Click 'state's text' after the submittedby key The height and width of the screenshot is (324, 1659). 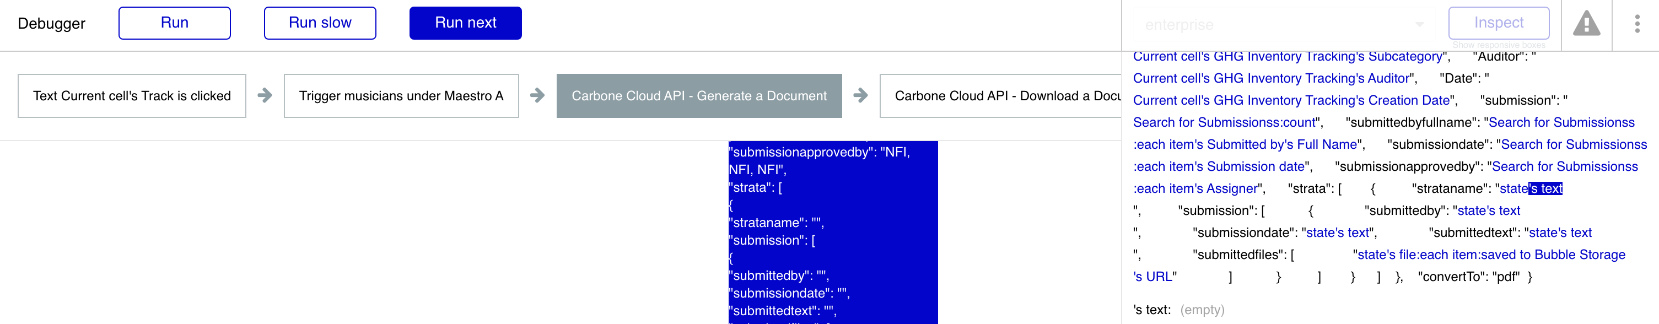tap(1488, 210)
